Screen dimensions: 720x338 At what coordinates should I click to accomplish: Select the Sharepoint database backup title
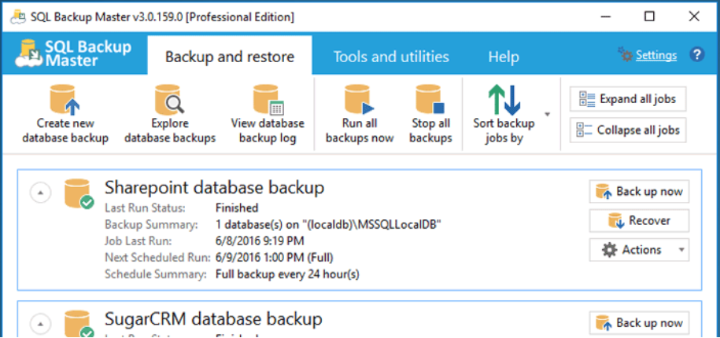(215, 187)
